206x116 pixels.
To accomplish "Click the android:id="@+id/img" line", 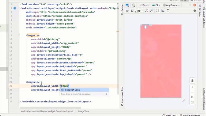I will (45, 39).
